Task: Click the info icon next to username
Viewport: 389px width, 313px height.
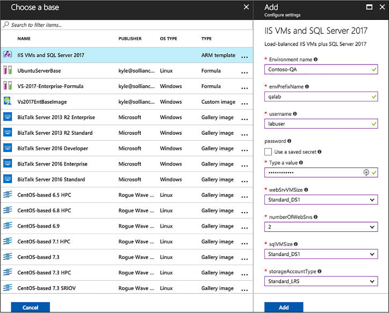Action: pos(295,114)
